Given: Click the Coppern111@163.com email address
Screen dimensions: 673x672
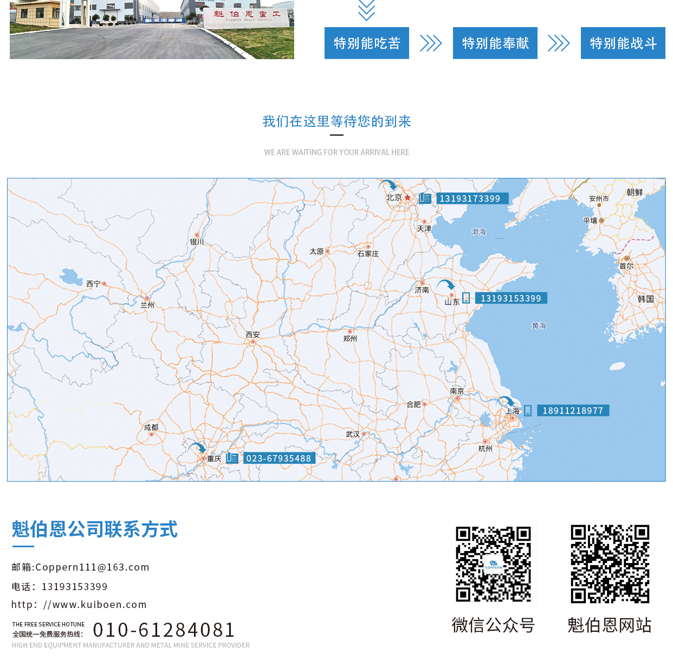Looking at the screenshot, I should (92, 567).
